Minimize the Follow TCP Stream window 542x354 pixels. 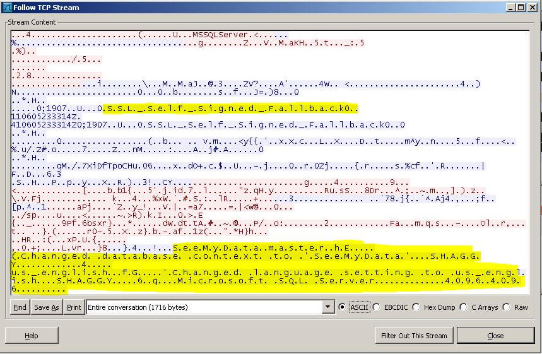[x=510, y=8]
